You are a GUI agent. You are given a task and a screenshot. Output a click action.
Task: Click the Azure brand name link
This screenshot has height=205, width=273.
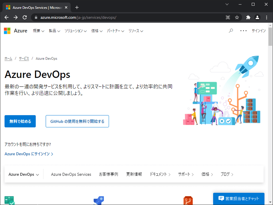click(x=21, y=31)
